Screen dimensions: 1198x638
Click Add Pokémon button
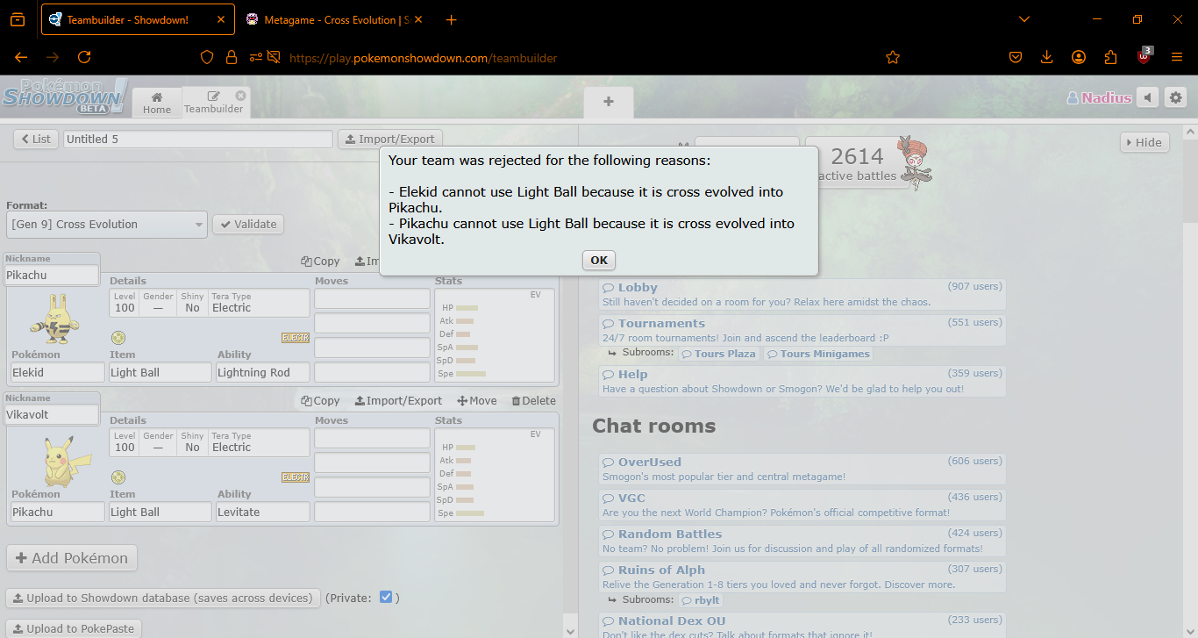[x=72, y=558]
